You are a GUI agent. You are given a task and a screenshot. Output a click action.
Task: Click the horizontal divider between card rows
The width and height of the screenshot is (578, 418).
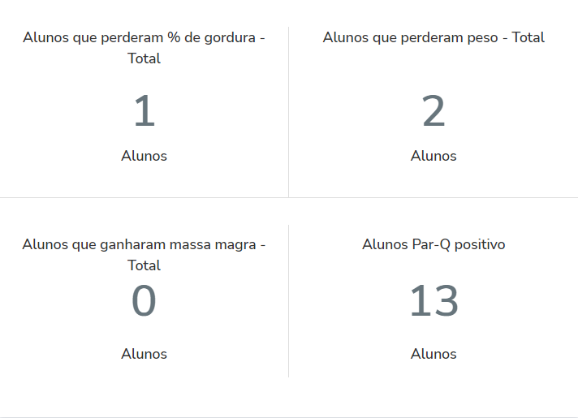(x=289, y=197)
